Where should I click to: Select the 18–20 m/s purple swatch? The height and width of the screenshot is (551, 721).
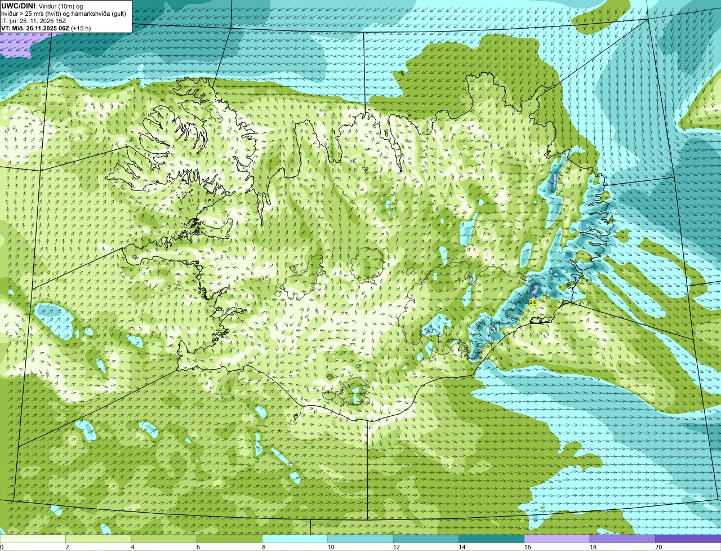[622, 539]
